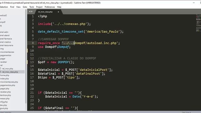Open the Tools menu
This screenshot has height=113, width=201.
click(32, 7)
